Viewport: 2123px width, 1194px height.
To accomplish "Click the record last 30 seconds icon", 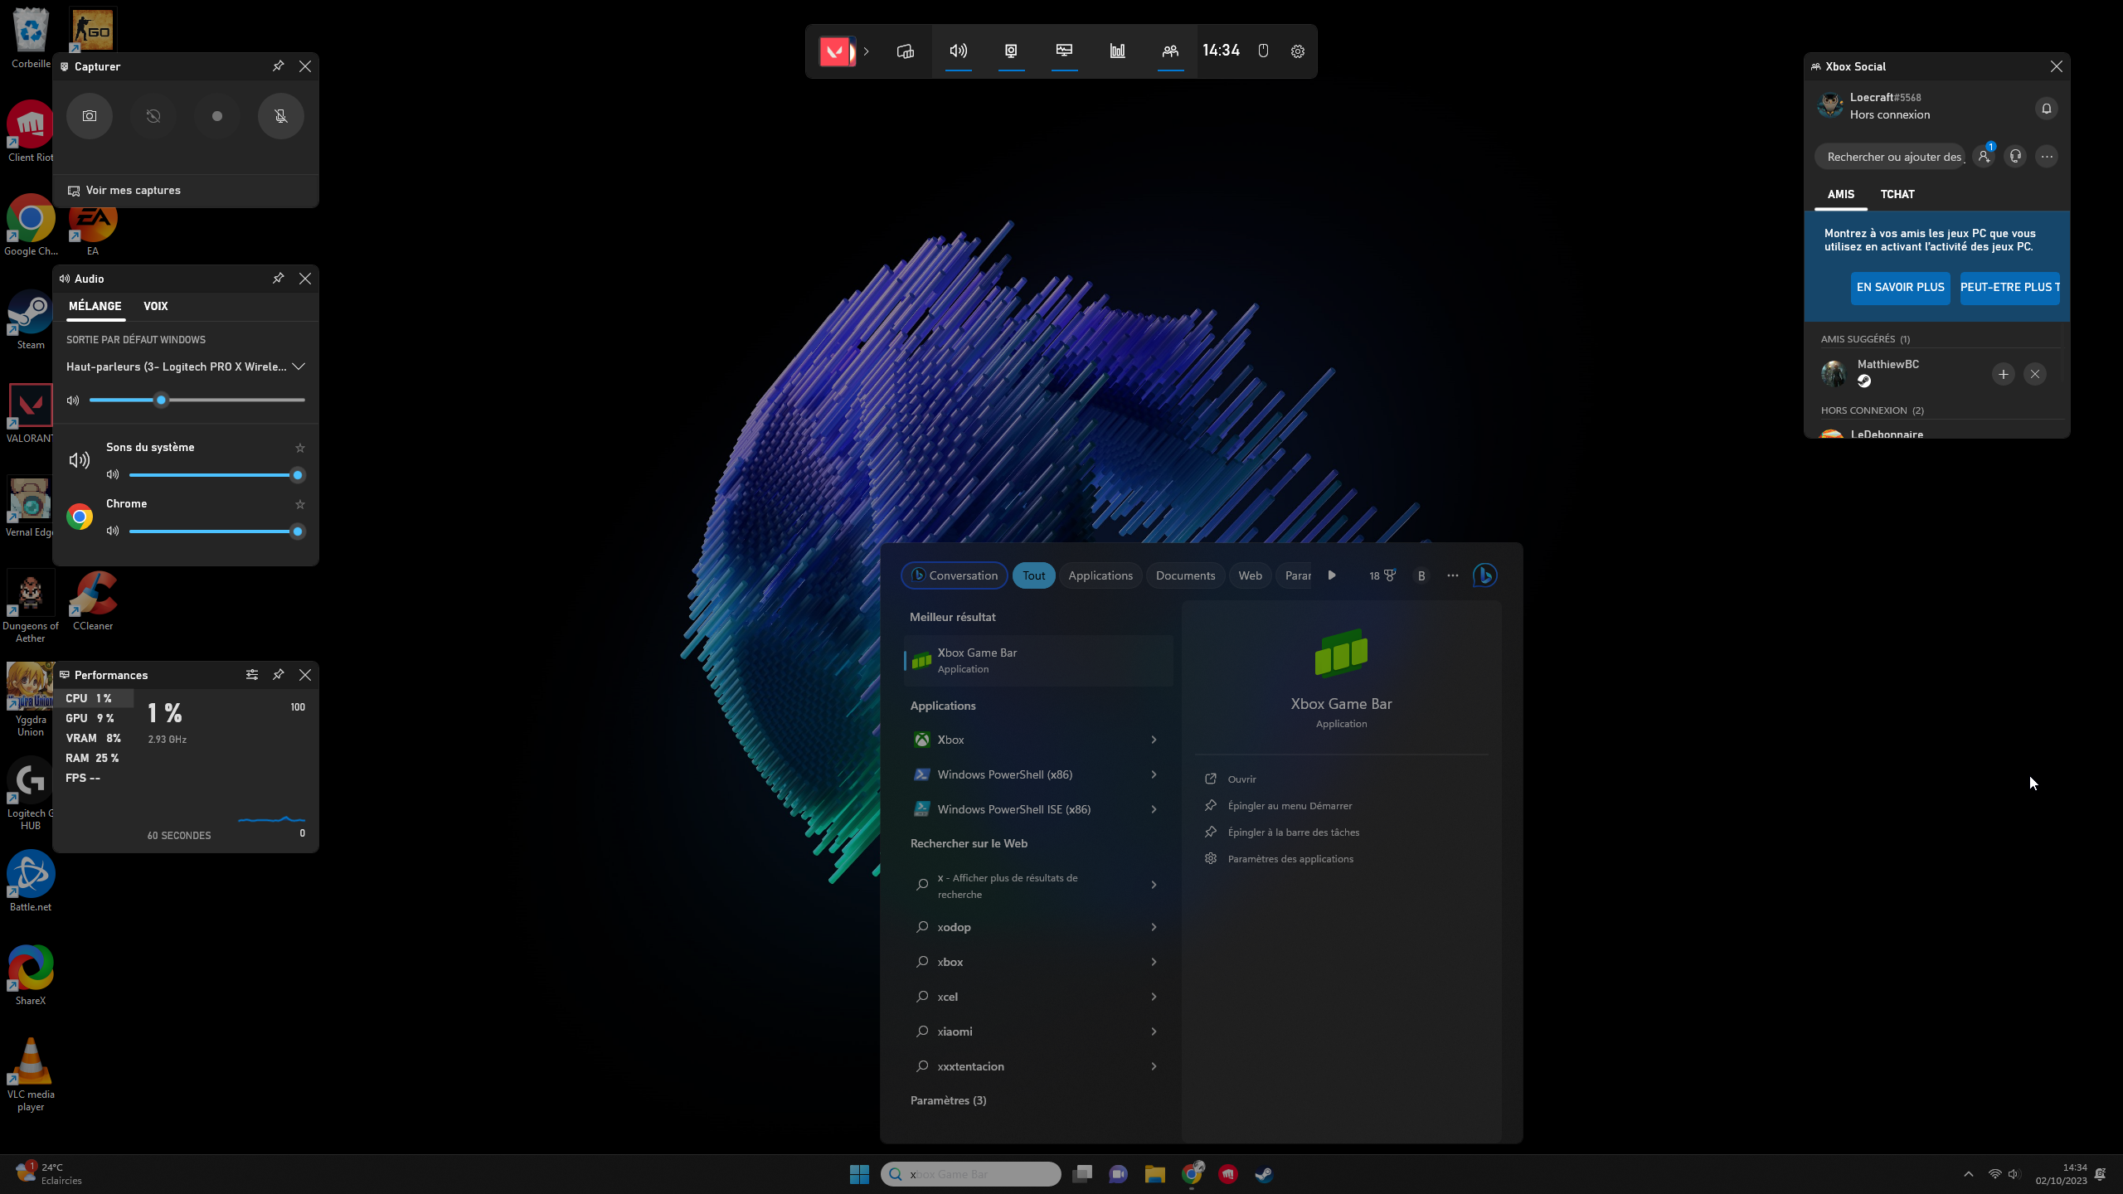I will 153,116.
